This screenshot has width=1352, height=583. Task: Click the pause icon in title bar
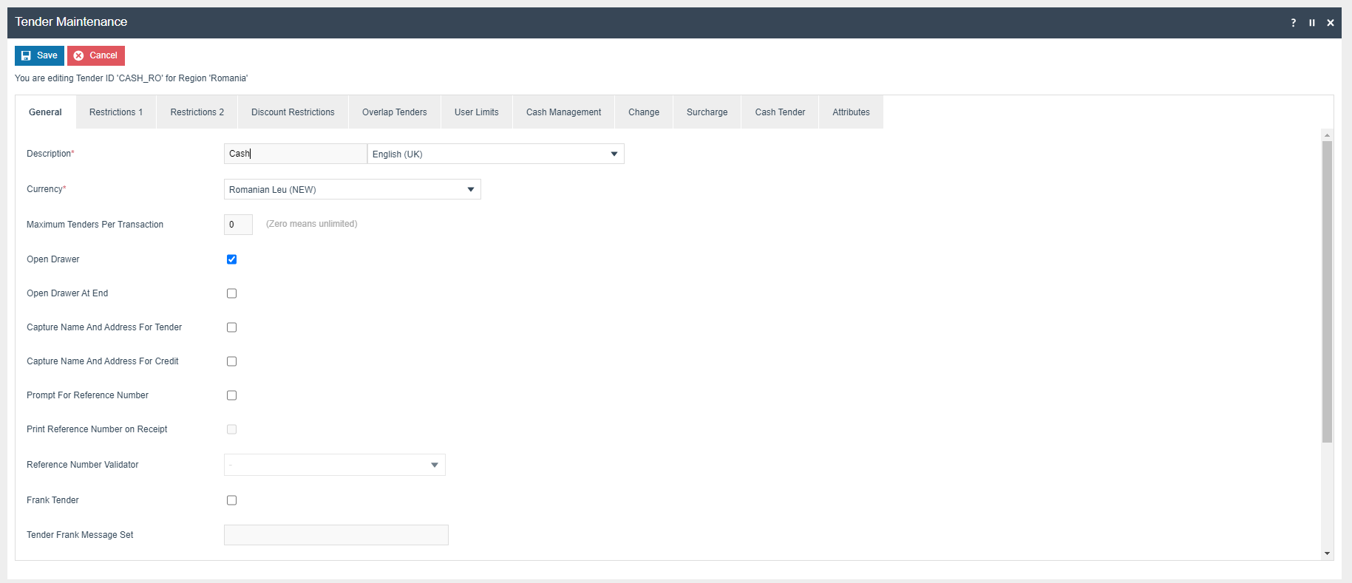pyautogui.click(x=1312, y=23)
